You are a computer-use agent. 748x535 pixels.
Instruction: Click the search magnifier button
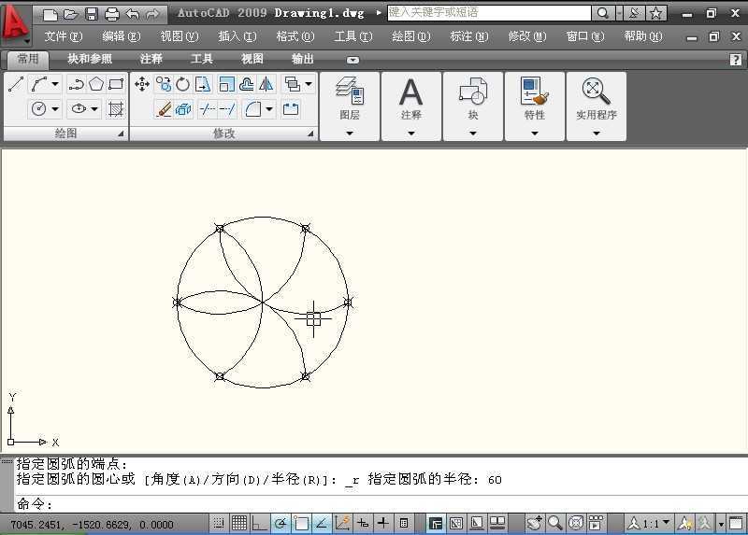(603, 13)
